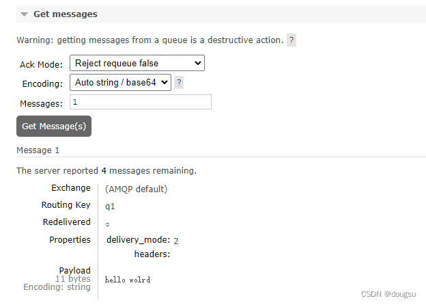Collapse the Get messages section triangle
Viewport: 426px width, 305px height.
24,14
